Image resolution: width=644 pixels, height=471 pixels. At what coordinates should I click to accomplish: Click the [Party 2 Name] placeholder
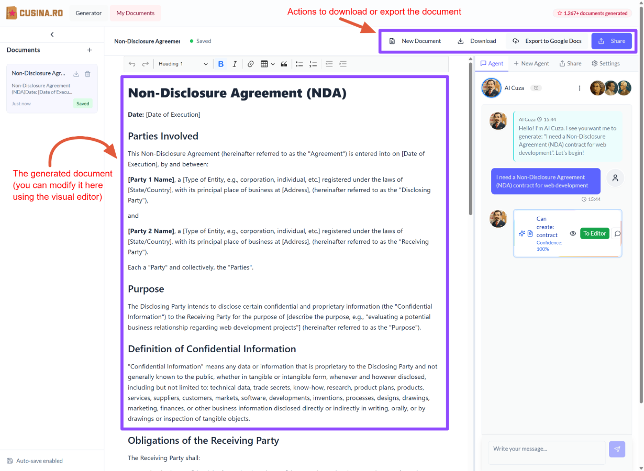[x=151, y=231]
